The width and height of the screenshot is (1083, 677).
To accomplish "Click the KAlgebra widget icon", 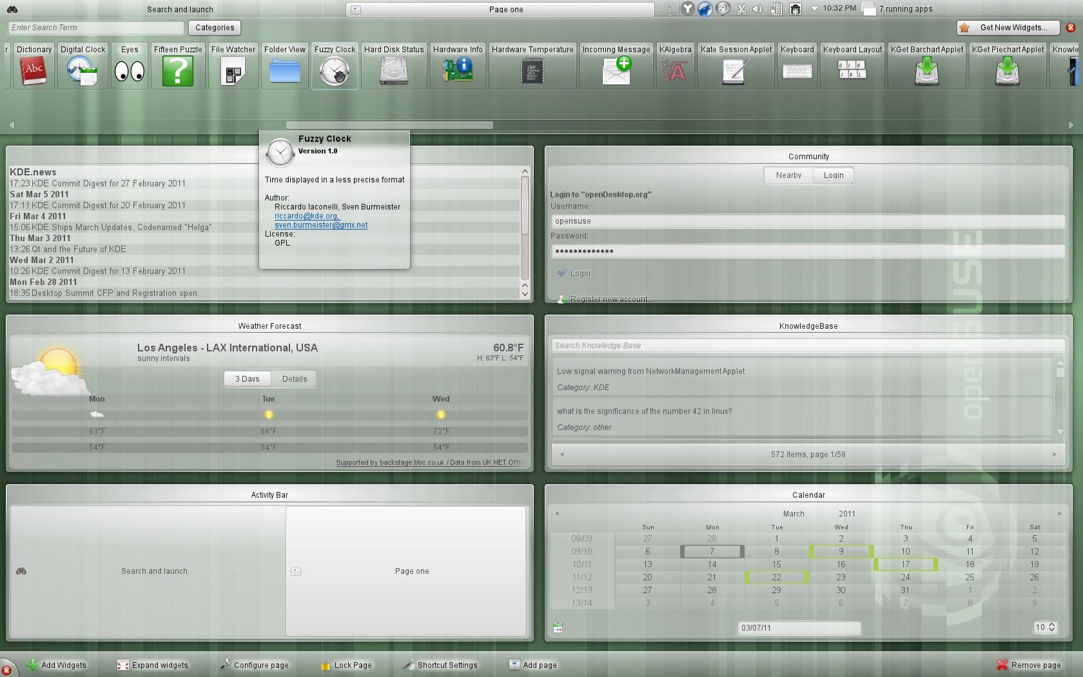I will pos(675,70).
